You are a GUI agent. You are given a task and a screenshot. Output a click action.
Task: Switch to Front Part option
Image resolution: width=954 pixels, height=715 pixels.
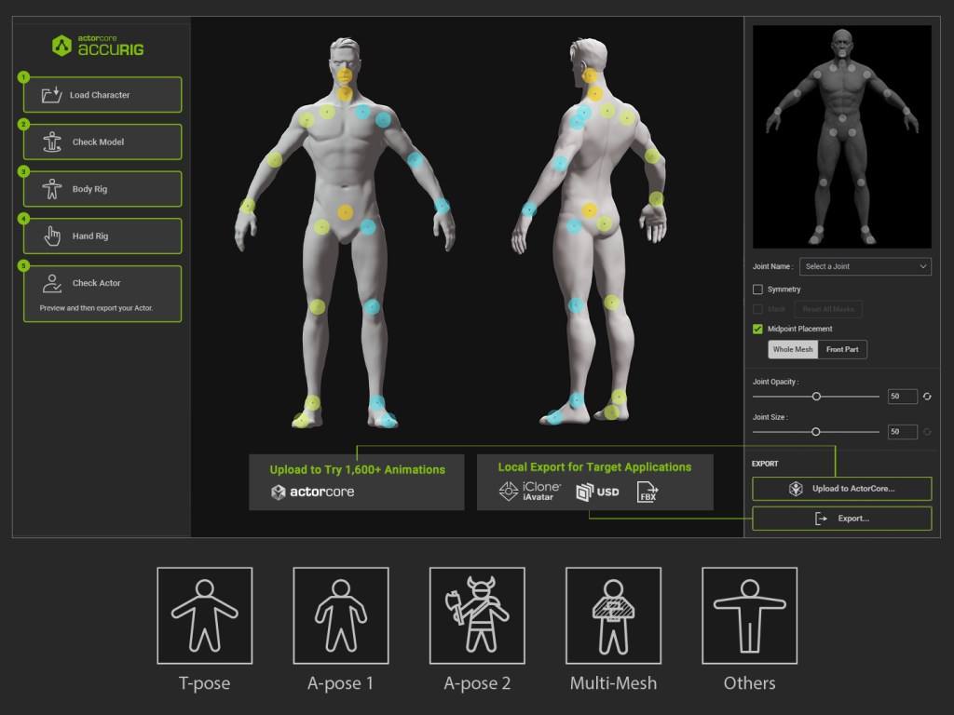pos(842,350)
